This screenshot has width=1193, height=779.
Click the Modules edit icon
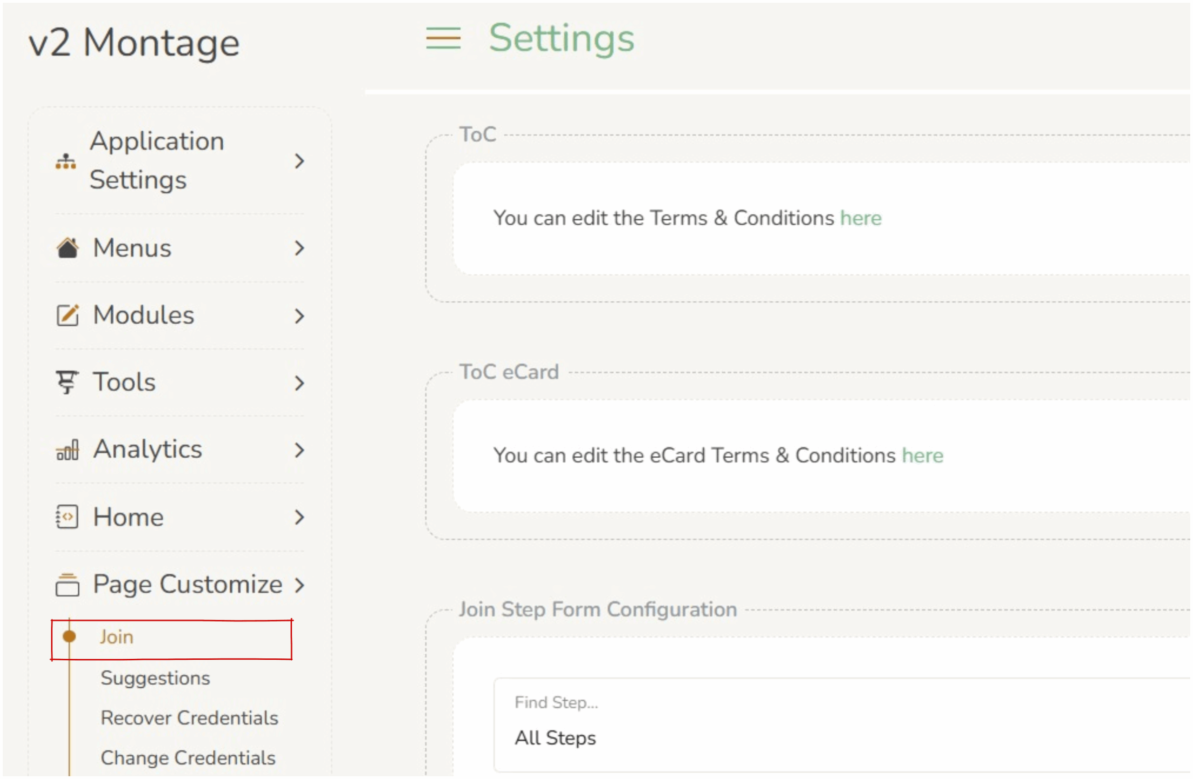[x=67, y=315]
